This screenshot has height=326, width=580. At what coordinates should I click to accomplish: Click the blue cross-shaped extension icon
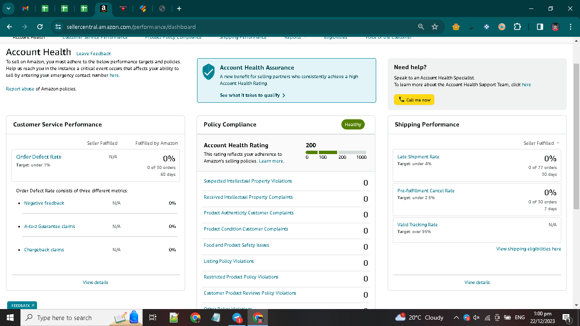pyautogui.click(x=487, y=27)
